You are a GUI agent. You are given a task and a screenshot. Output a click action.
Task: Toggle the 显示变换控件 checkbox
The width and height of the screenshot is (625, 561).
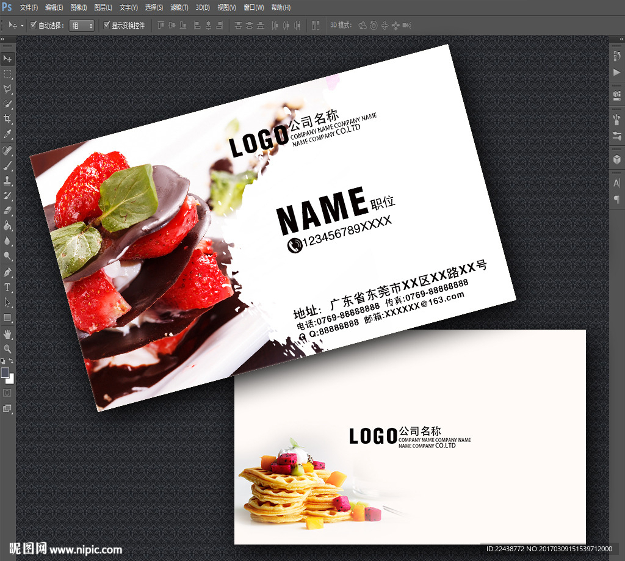tap(107, 26)
